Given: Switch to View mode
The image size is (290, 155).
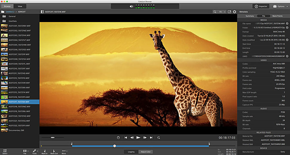Looking at the screenshot, I should tap(20, 6).
